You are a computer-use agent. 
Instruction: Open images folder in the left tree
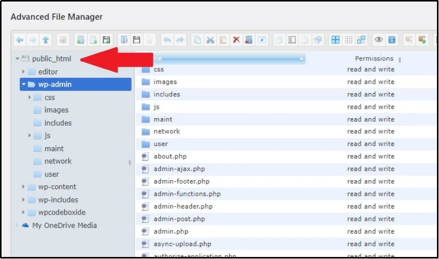click(56, 110)
